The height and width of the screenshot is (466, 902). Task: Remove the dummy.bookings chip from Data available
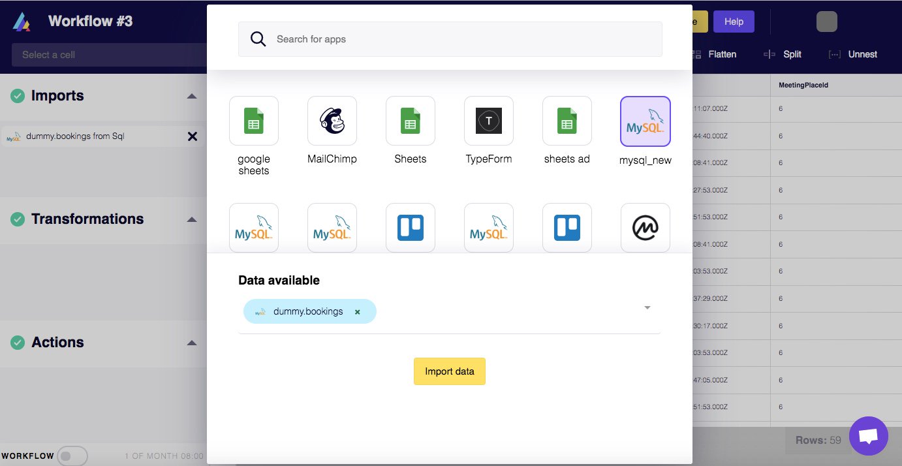click(357, 312)
